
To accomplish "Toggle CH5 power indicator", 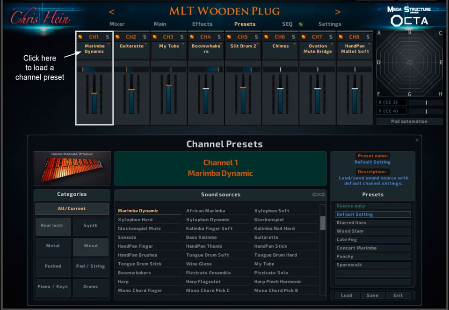I will point(229,37).
